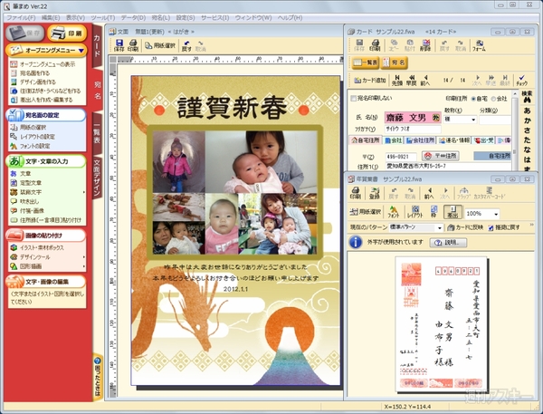Jump to first card with 先頭
The width and height of the screenshot is (543, 414).
[397, 81]
